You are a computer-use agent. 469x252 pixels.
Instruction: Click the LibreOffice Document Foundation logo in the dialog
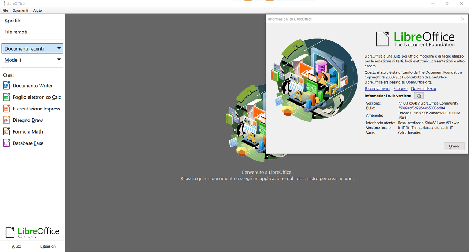point(416,39)
